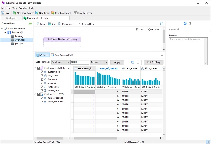Click the Exit Profiling button
This screenshot has width=211, height=144.
click(x=153, y=62)
